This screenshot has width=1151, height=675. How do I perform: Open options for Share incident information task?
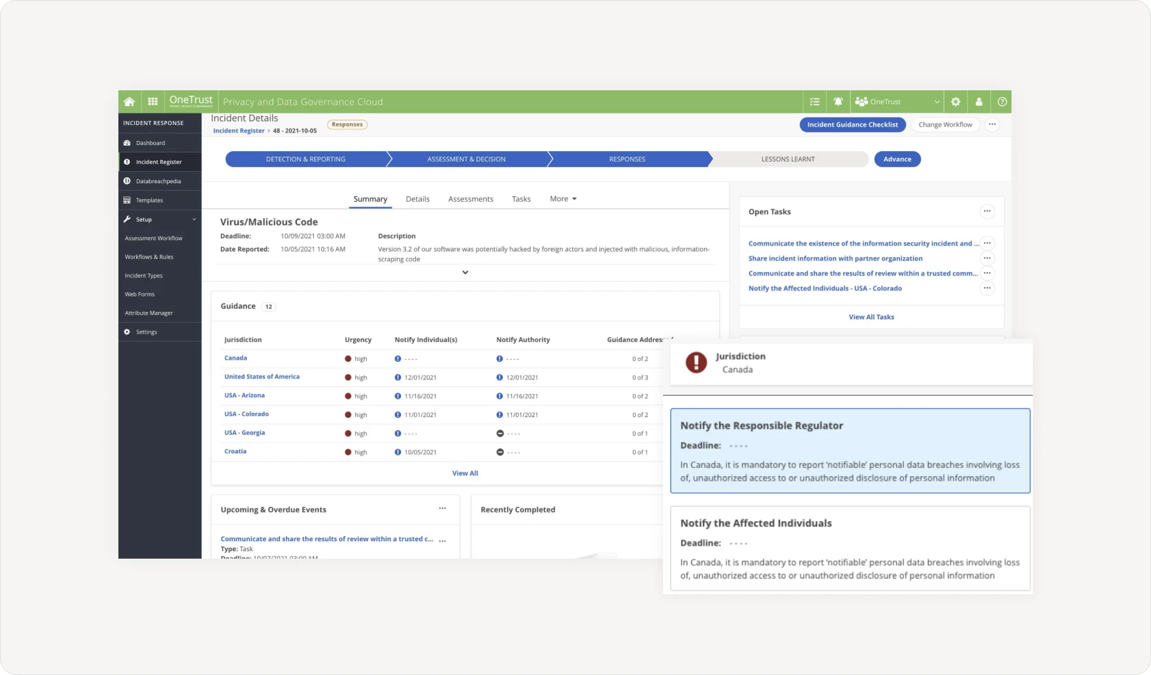(x=987, y=258)
